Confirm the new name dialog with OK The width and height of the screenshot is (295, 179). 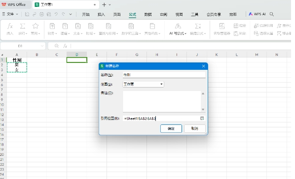[x=171, y=128]
